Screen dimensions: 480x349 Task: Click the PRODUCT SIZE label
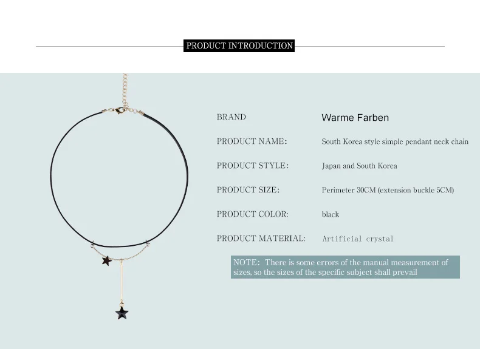248,189
